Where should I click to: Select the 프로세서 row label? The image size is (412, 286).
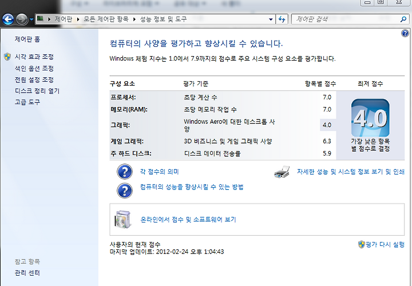pos(123,97)
